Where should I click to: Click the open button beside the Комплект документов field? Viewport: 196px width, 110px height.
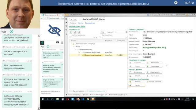97,37
